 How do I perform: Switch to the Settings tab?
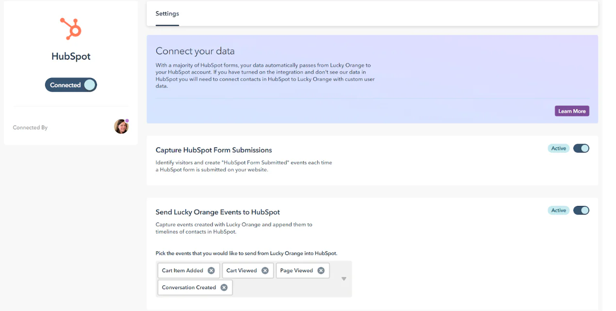(167, 14)
